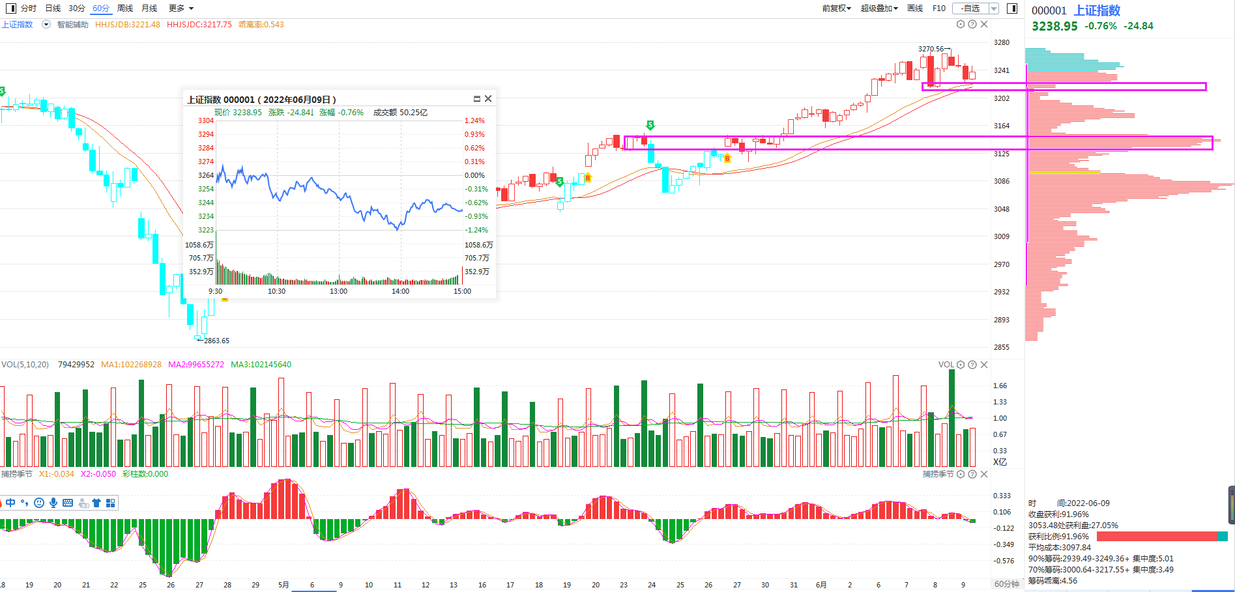Click the MA3:102145640 volume value
The width and height of the screenshot is (1235, 592).
(261, 365)
